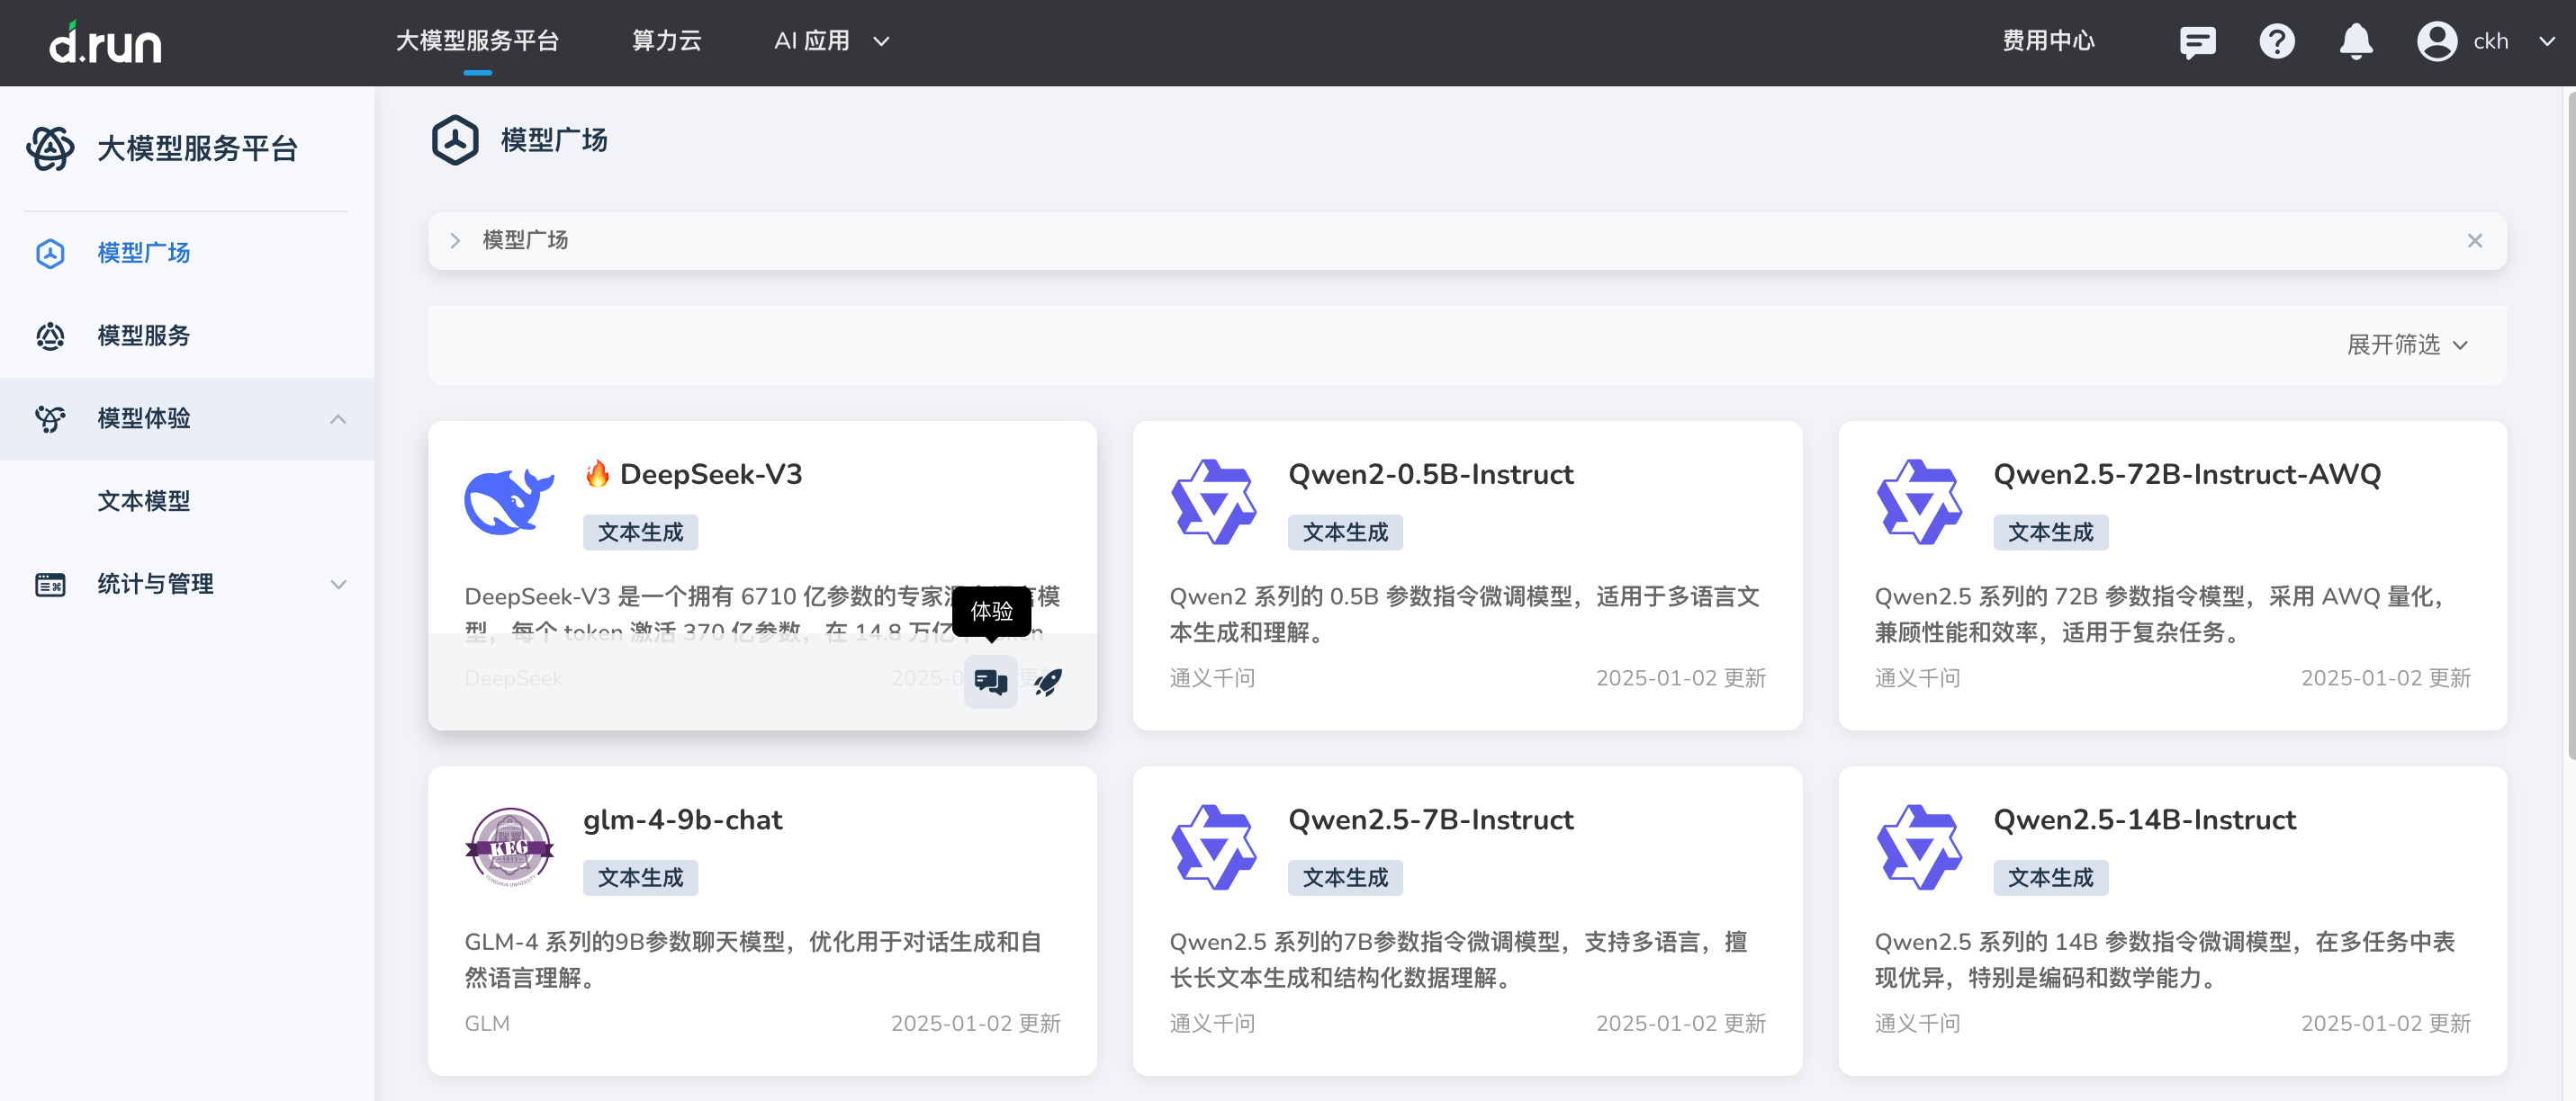Screen dimensions: 2576x1101
Task: Open the DeepSeek-V3 model title
Action: pos(710,473)
